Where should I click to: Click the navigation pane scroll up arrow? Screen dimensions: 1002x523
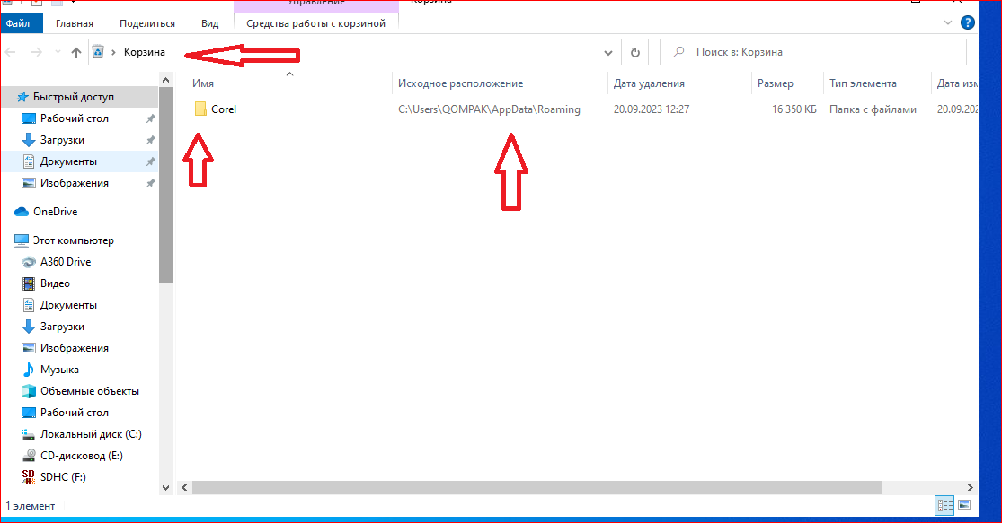[x=165, y=80]
